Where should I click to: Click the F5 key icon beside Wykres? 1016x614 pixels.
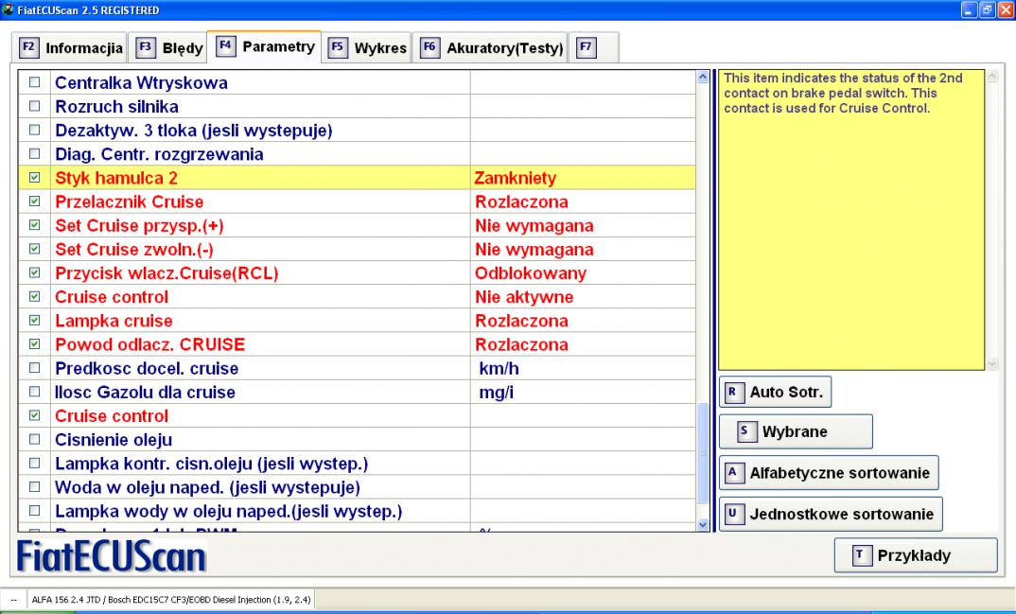[x=336, y=46]
